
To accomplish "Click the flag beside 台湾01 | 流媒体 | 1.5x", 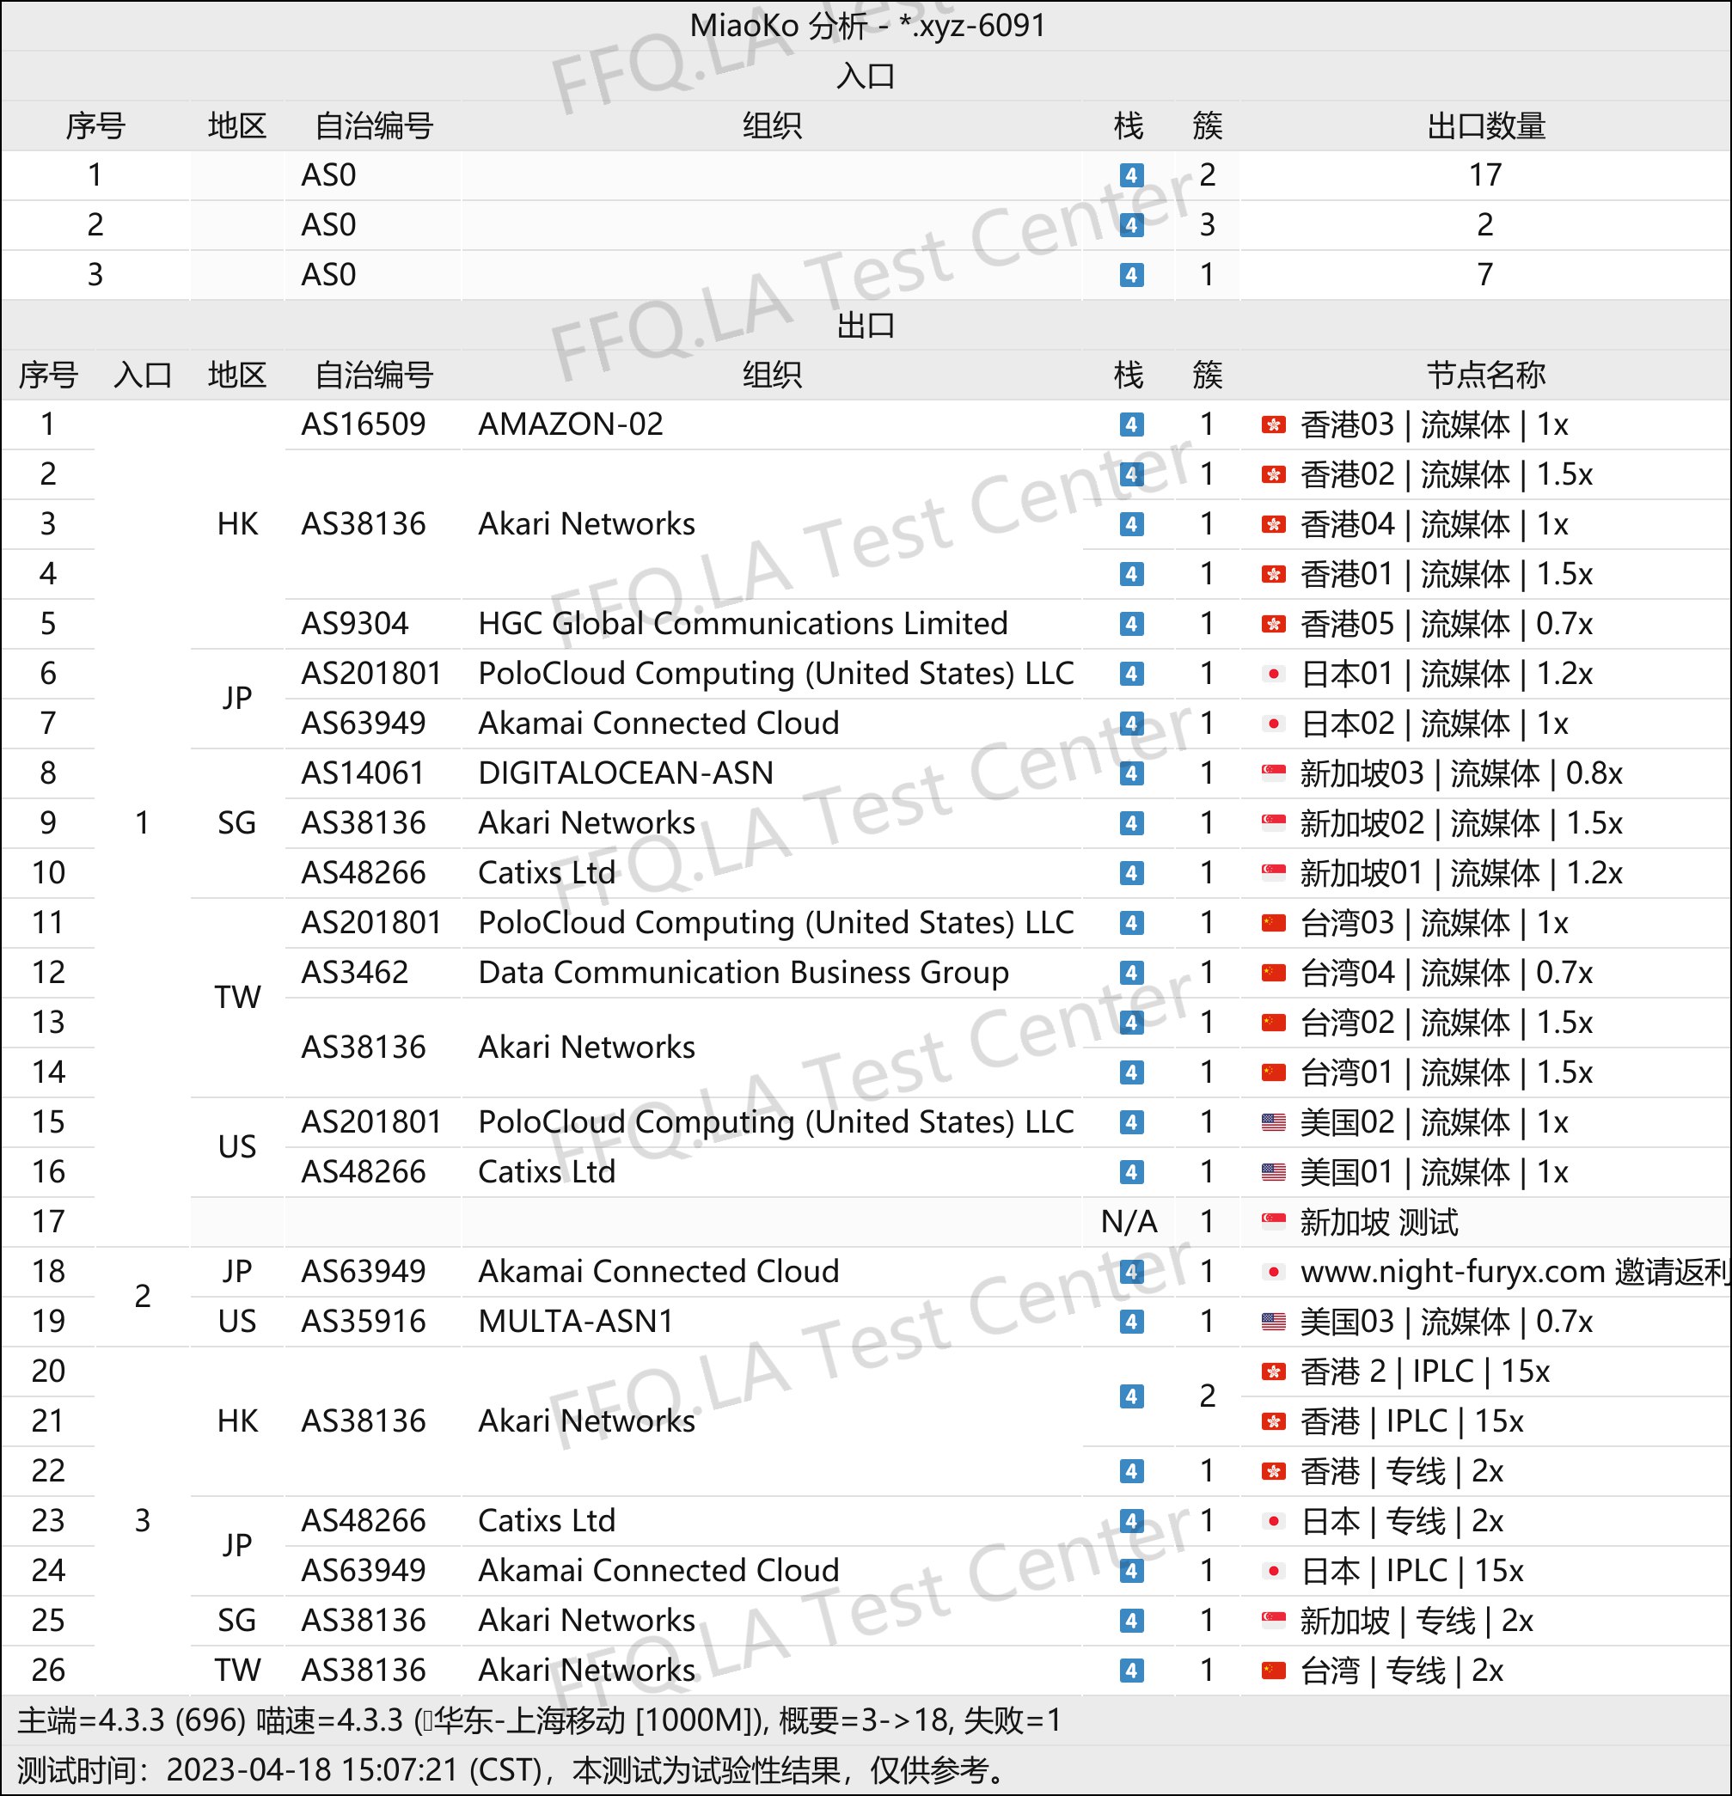I will pos(1273,1072).
